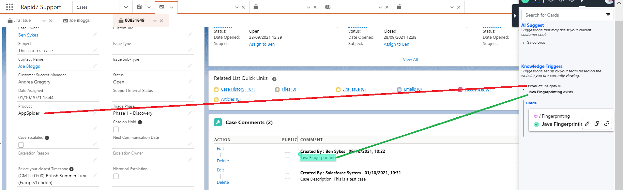Click the contact card tab icon

pyautogui.click(x=162, y=7)
